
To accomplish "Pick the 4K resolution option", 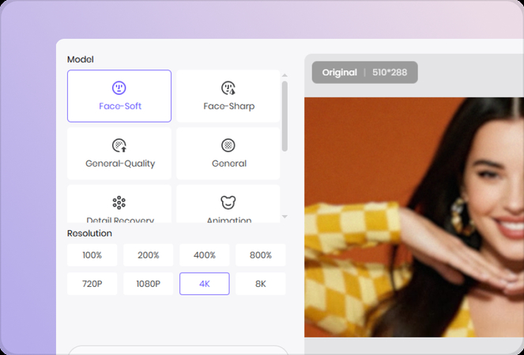I will (x=204, y=284).
